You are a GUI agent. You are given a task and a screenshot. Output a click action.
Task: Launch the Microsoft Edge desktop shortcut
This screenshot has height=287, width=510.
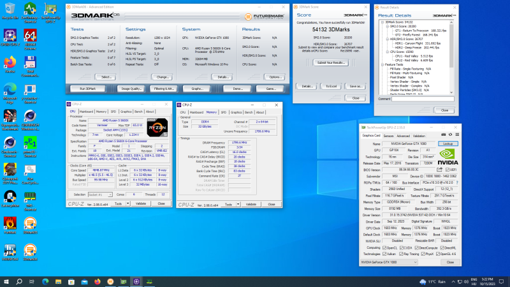click(x=10, y=93)
